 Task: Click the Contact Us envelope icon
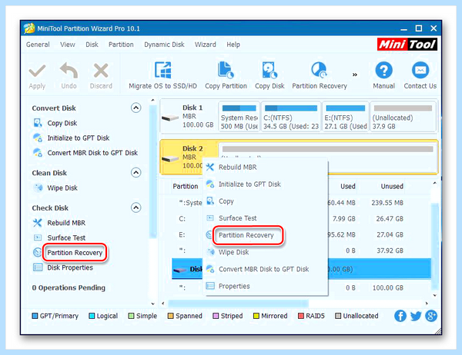point(420,70)
